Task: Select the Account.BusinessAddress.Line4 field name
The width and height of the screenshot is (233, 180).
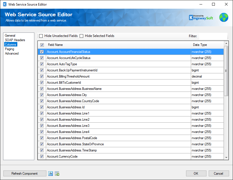Action: click(x=68, y=132)
